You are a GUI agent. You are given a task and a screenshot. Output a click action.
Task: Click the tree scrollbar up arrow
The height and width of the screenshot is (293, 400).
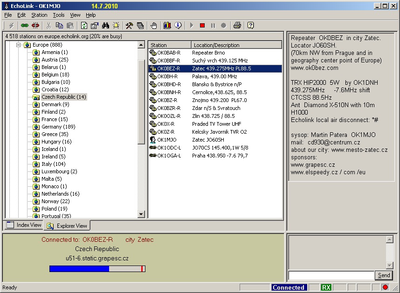(x=141, y=45)
